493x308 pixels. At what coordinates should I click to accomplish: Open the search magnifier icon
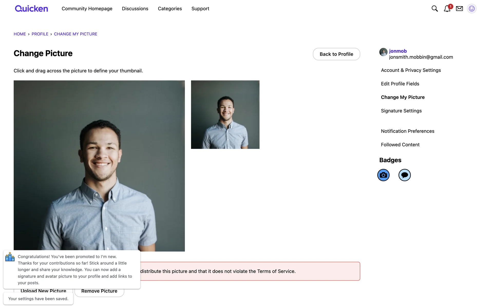tap(434, 9)
